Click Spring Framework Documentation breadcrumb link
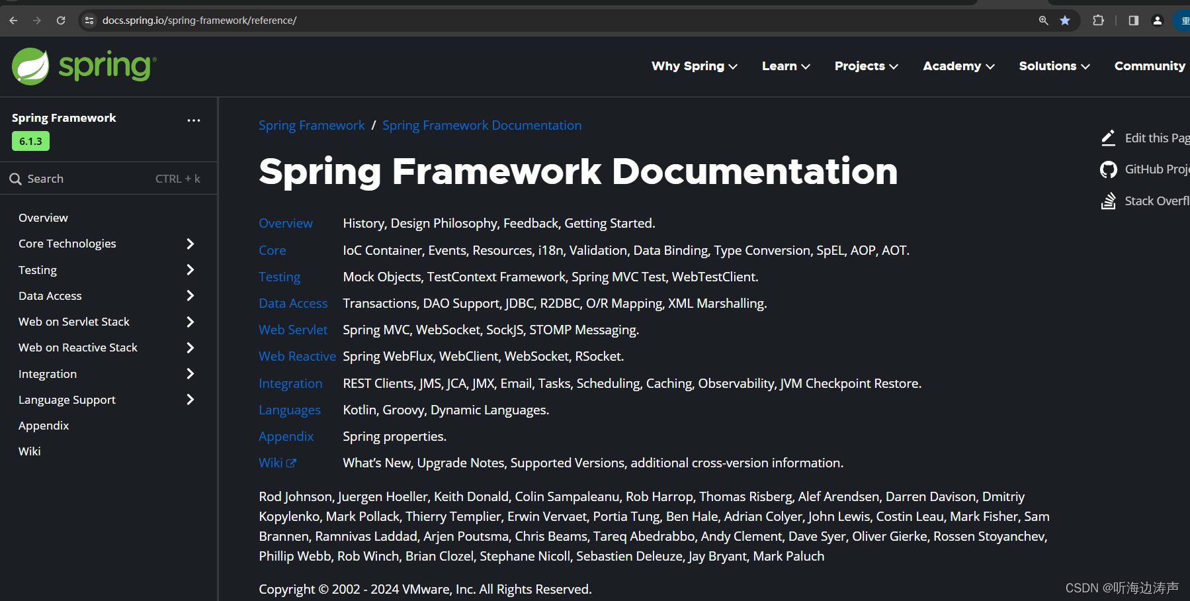Viewport: 1190px width, 601px height. point(482,125)
